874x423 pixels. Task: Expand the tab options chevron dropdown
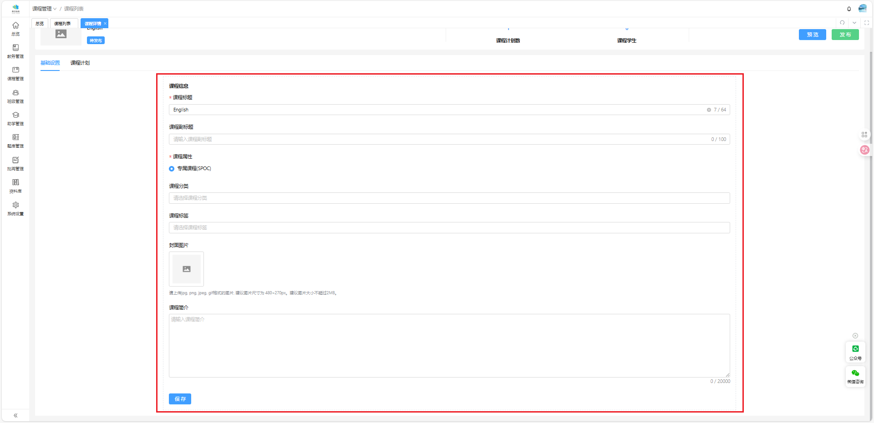pyautogui.click(x=854, y=23)
